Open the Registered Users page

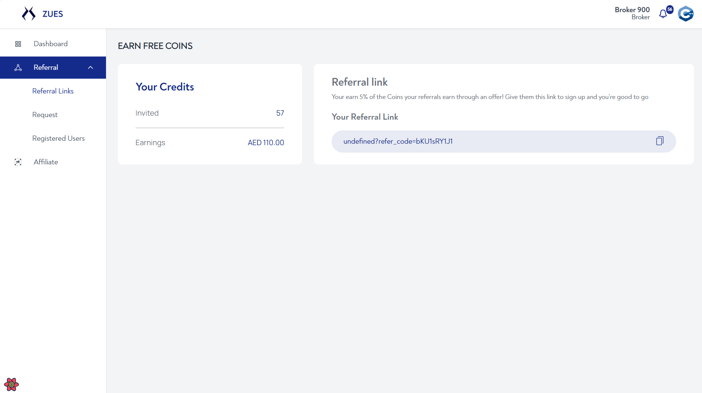(58, 139)
